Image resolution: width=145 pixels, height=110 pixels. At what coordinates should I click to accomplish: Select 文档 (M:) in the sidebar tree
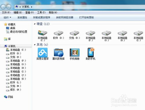click(x=14, y=86)
